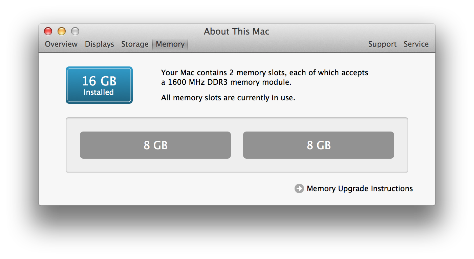Click the gap between the two memory slots
Viewport: 474px width, 259px height.
point(237,145)
